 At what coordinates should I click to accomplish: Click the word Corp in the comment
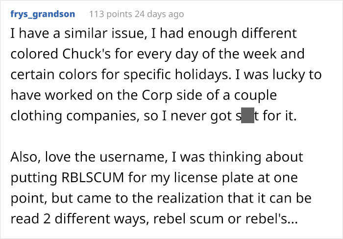pos(157,95)
